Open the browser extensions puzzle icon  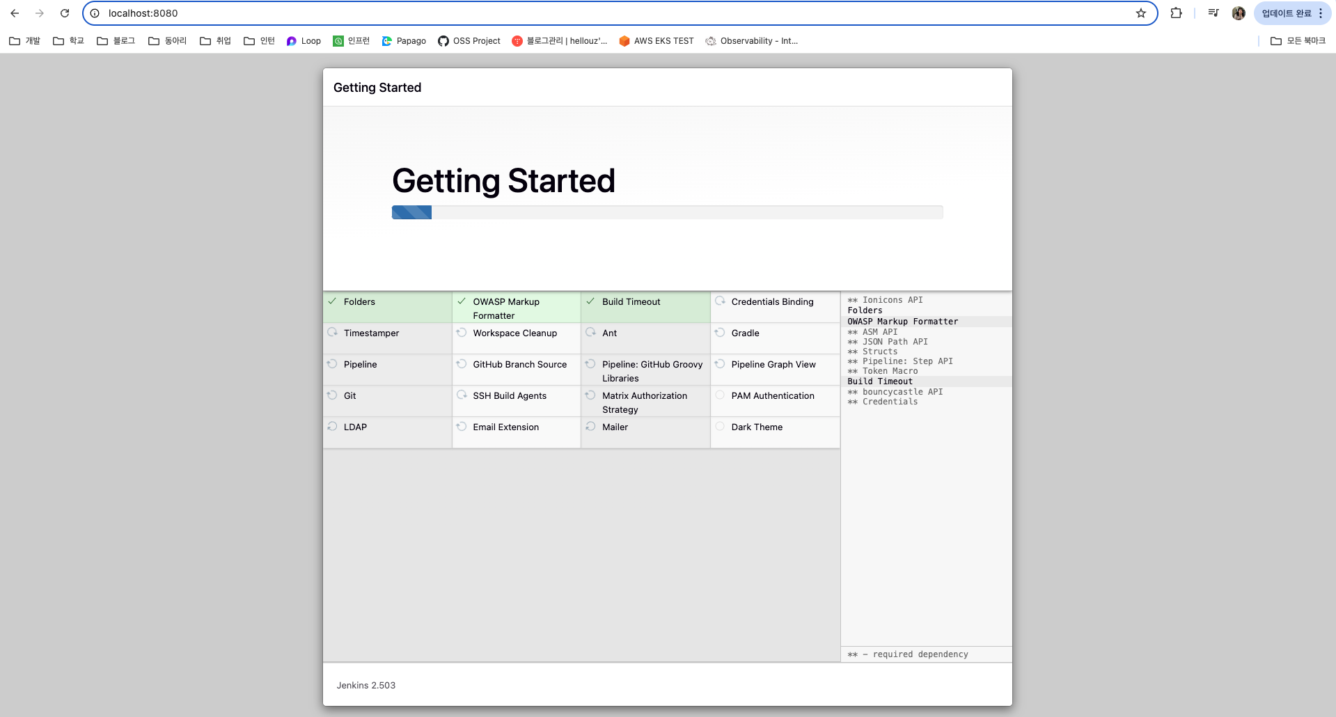tap(1176, 13)
